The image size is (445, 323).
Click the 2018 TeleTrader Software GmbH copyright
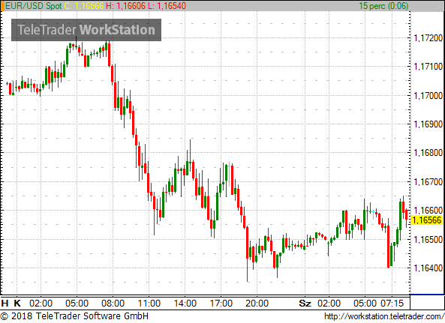click(x=74, y=316)
